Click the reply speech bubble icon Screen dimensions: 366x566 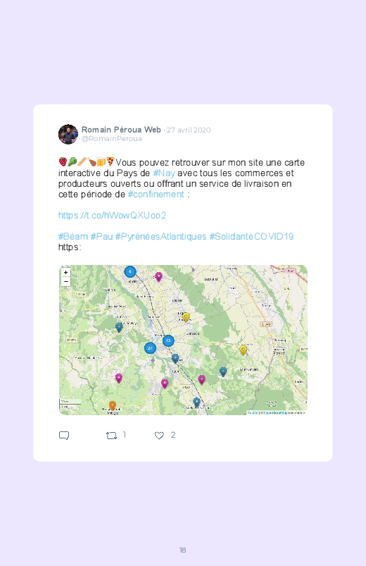(64, 436)
